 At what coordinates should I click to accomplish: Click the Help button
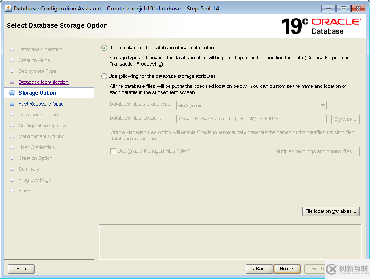pyautogui.click(x=21, y=269)
